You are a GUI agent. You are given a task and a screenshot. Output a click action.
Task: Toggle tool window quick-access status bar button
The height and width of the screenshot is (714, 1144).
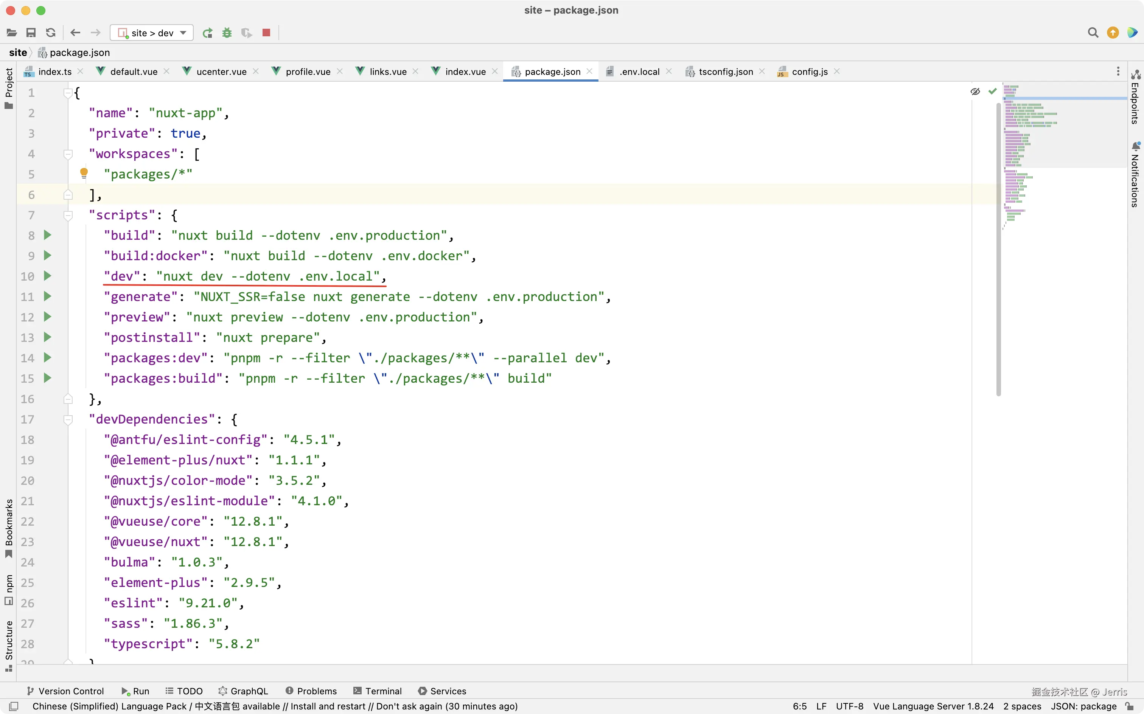14,706
